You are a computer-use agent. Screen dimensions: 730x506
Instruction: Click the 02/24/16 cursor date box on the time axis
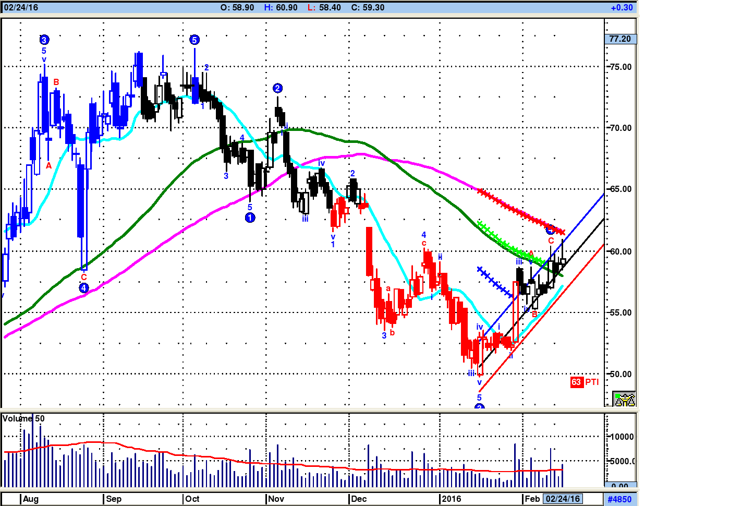[x=563, y=499]
